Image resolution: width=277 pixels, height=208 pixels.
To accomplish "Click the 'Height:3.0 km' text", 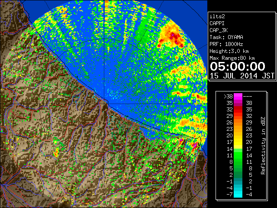I will 229,51.
